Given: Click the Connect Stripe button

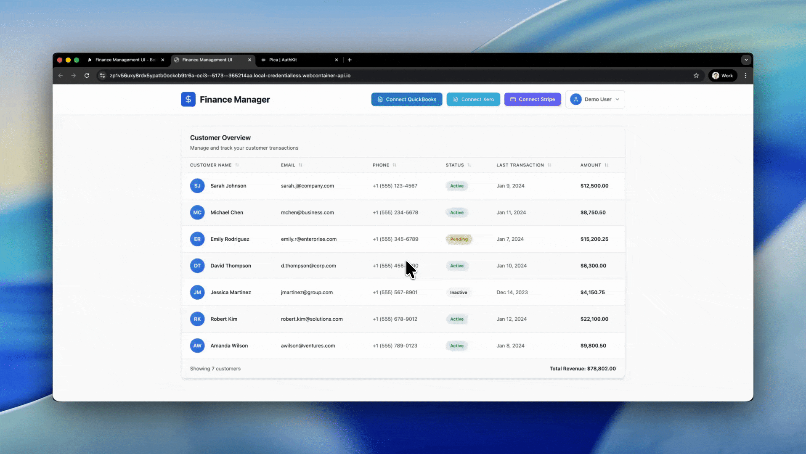Looking at the screenshot, I should (x=532, y=99).
